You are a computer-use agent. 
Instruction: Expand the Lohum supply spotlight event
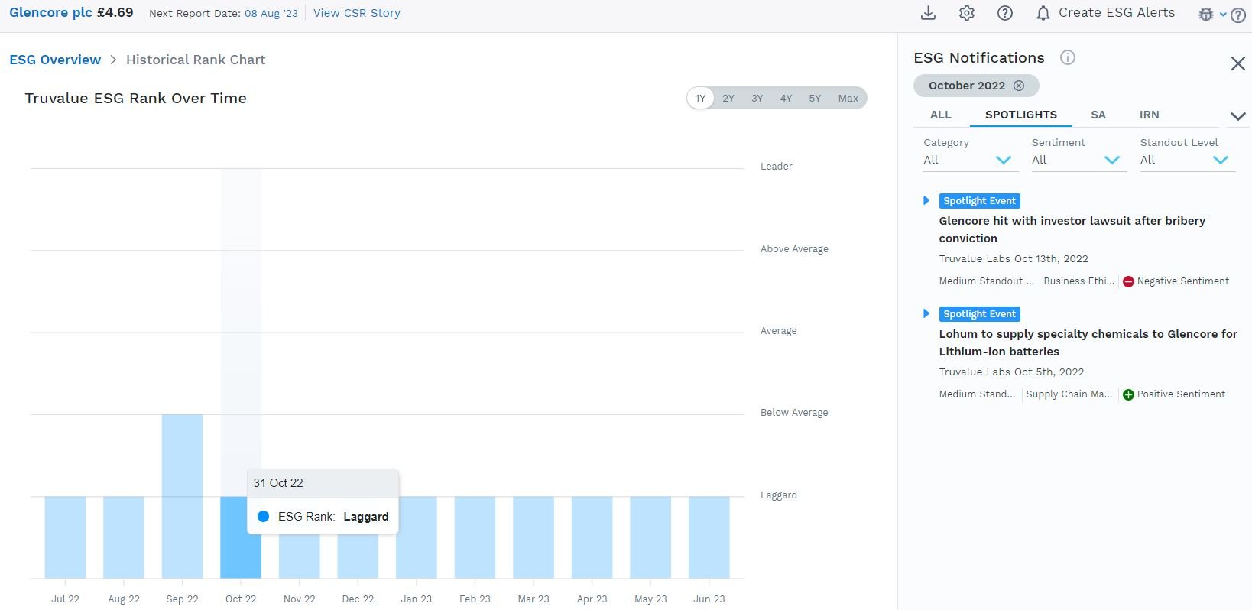click(926, 313)
